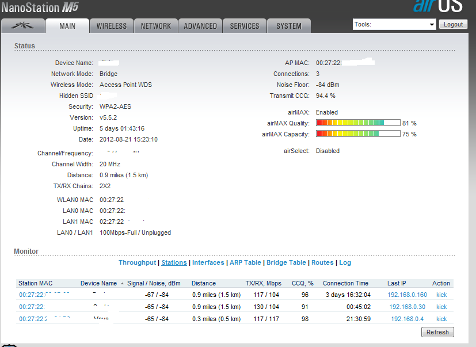This screenshot has width=476, height=347.
Task: Open the Routes link
Action: (x=322, y=262)
